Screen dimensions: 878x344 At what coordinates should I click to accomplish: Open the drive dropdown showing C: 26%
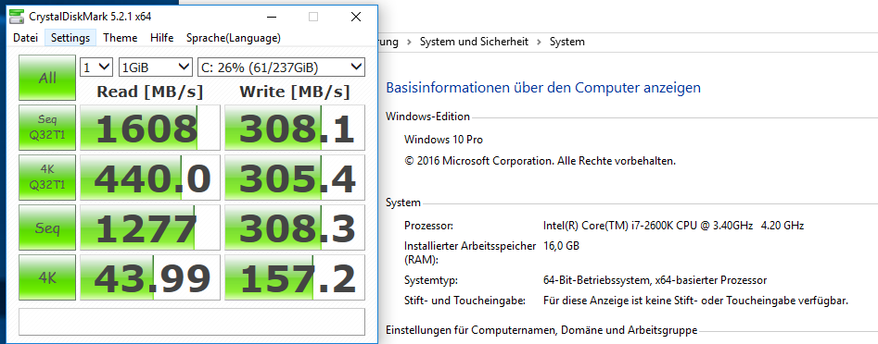pyautogui.click(x=281, y=68)
